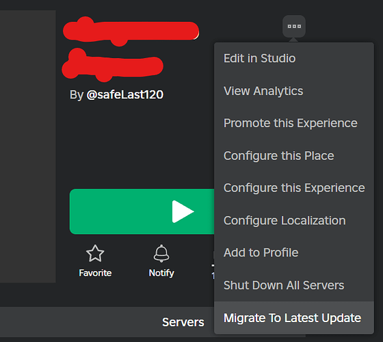Viewport: 383px width, 342px height.
Task: Click the Notify text label
Action: (x=161, y=273)
